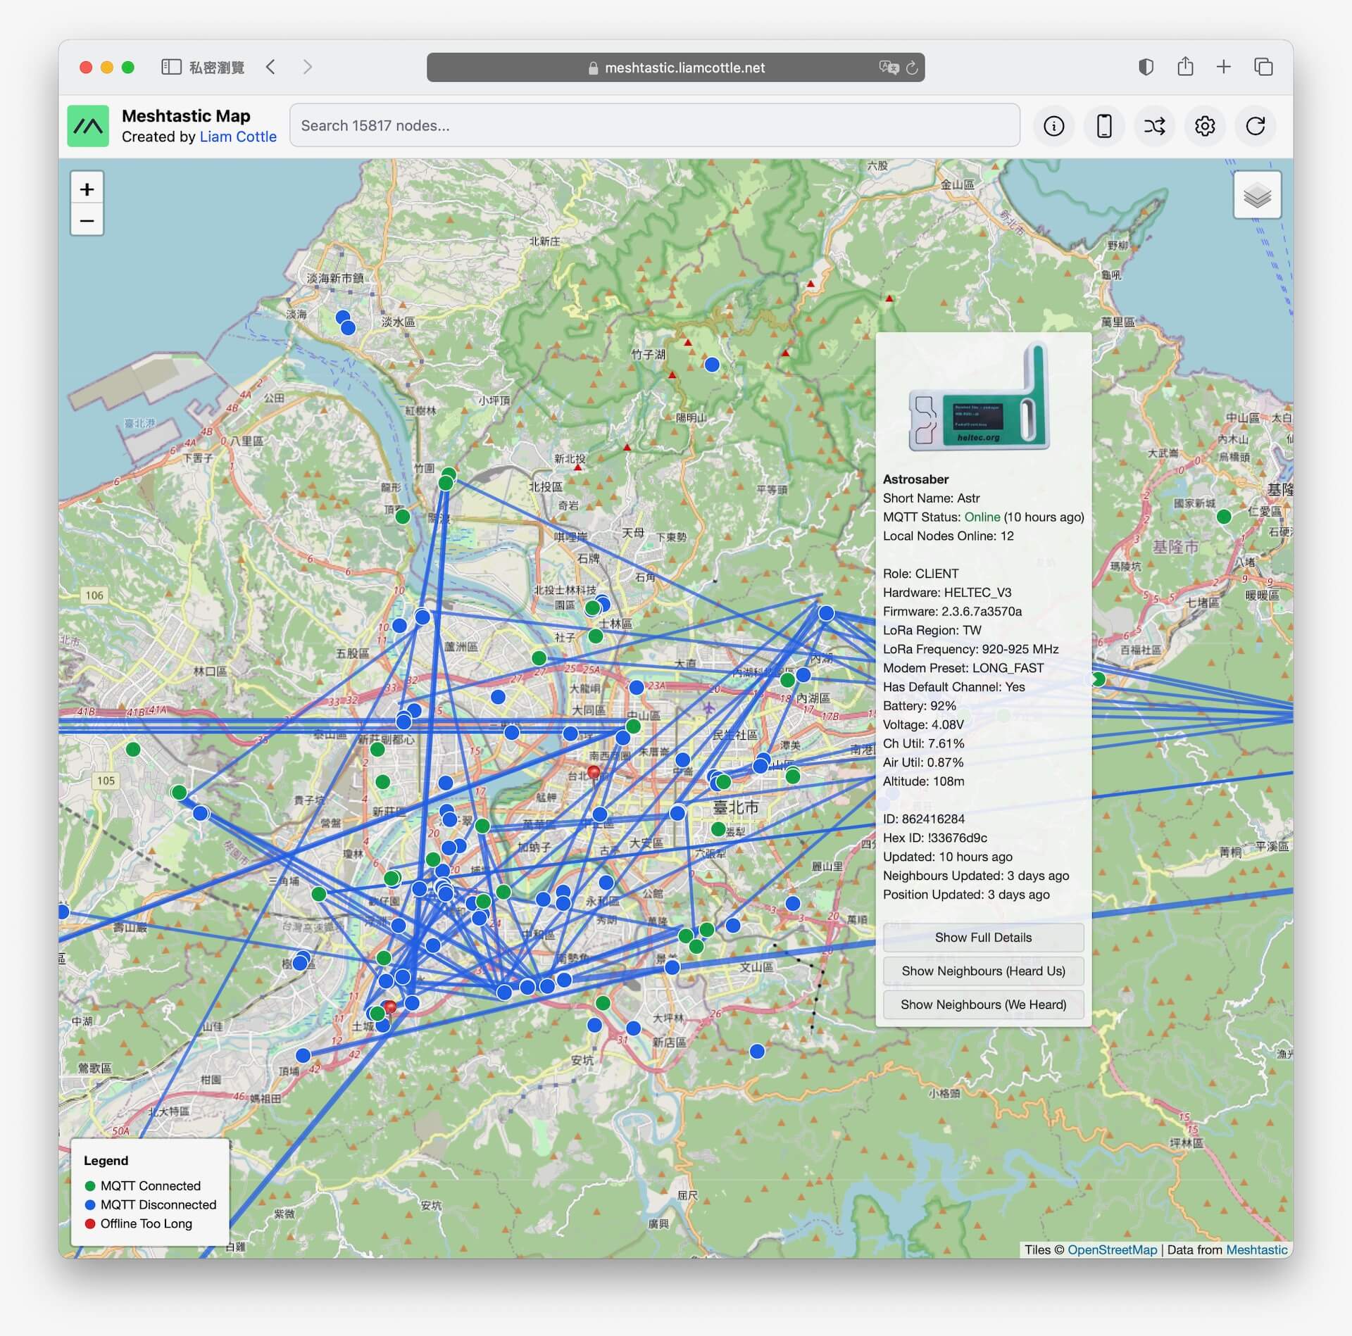The height and width of the screenshot is (1336, 1352).
Task: Show the tab overview
Action: tap(1263, 67)
